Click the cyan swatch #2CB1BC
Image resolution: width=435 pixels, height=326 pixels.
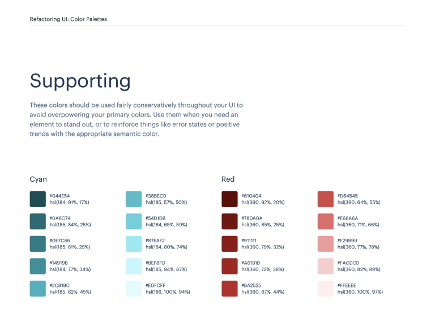38,289
